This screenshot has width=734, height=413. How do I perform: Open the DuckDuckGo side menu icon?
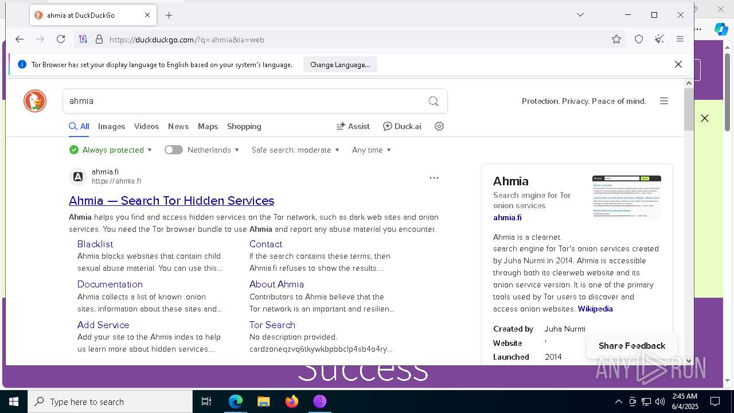tap(664, 101)
